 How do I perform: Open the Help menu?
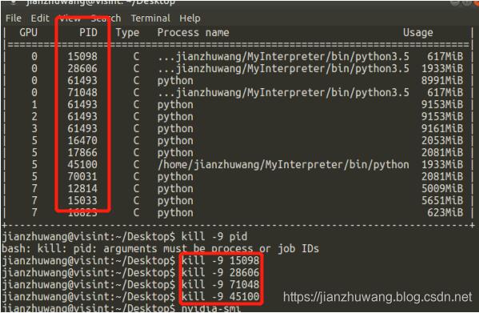[x=190, y=18]
